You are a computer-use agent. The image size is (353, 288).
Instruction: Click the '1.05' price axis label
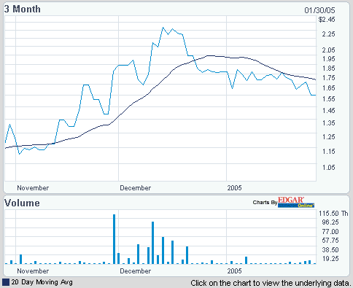coord(328,168)
